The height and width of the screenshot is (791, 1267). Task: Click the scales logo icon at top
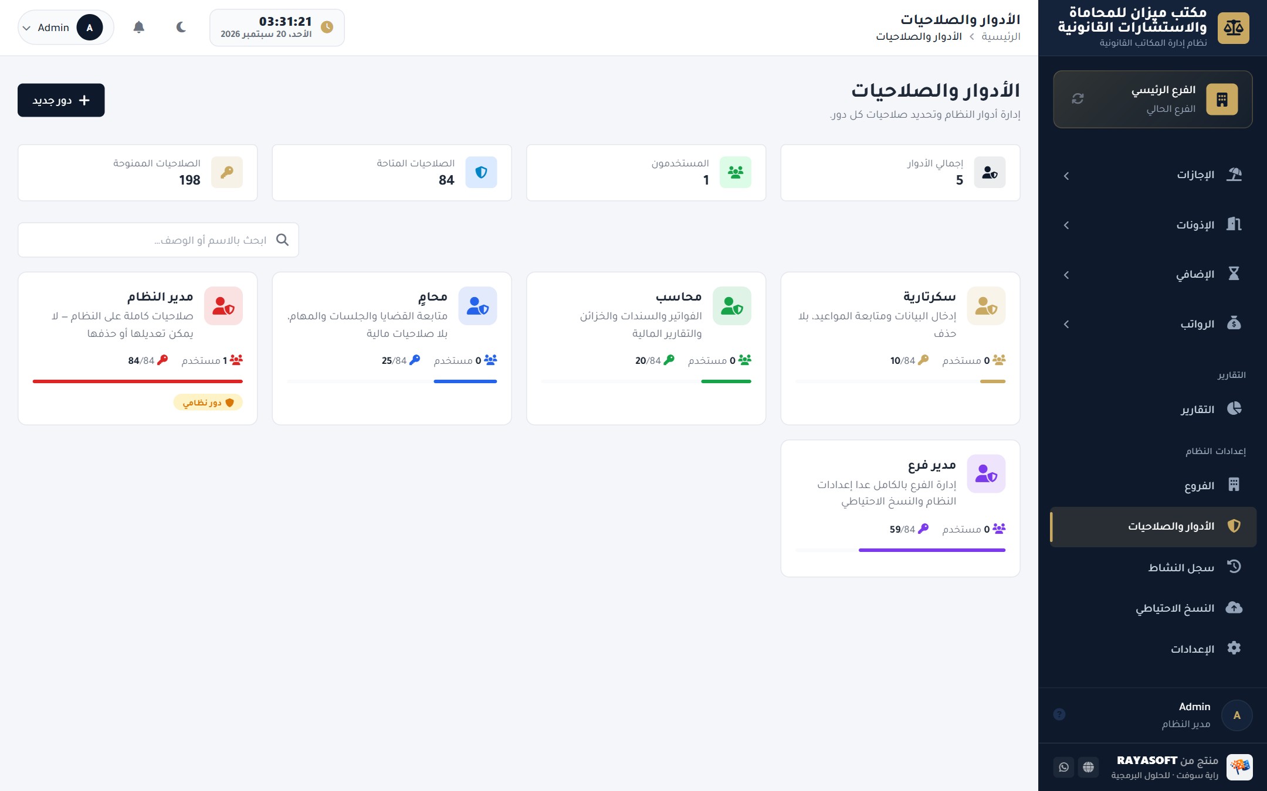[1233, 28]
